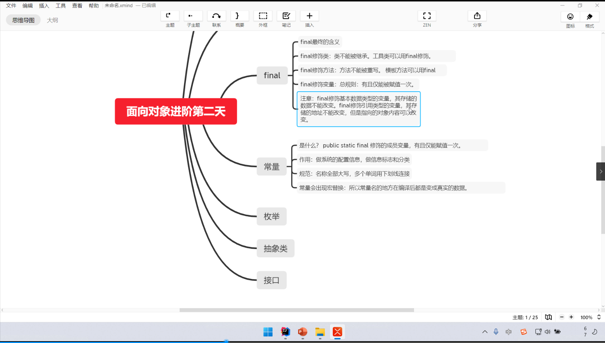
Task: Switch to 大纲 outline view
Action: pos(52,20)
